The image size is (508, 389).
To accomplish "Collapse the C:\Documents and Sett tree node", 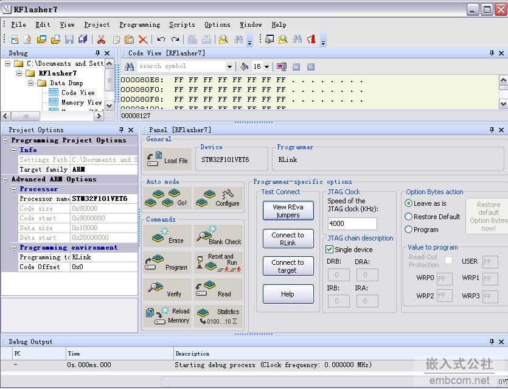I will 7,63.
